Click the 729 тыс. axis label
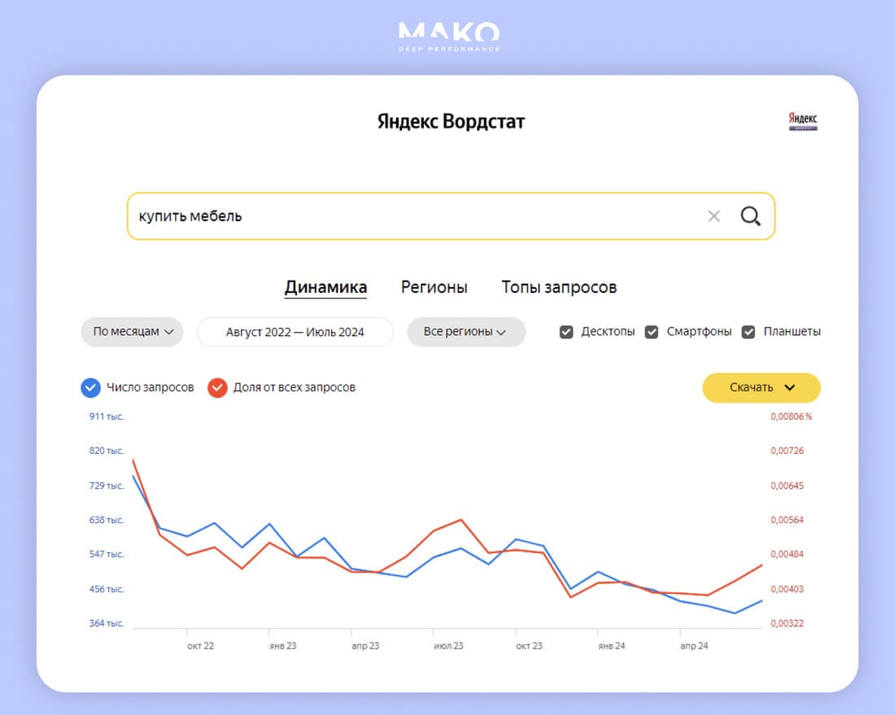The height and width of the screenshot is (715, 895). pos(106,486)
